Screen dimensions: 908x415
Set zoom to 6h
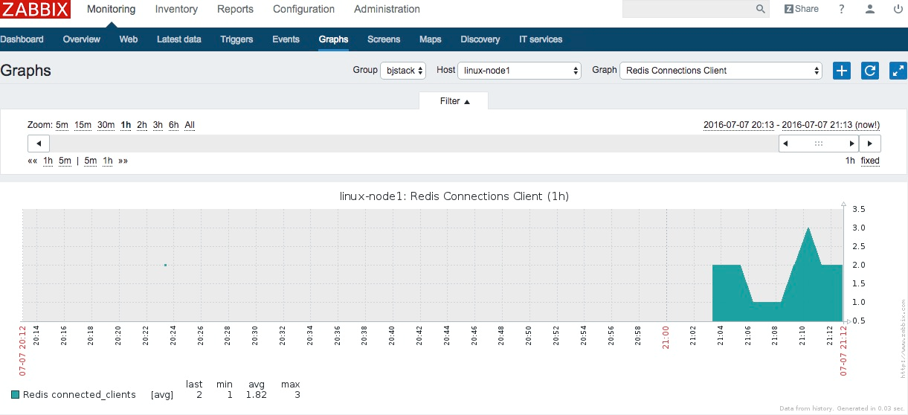tap(173, 125)
